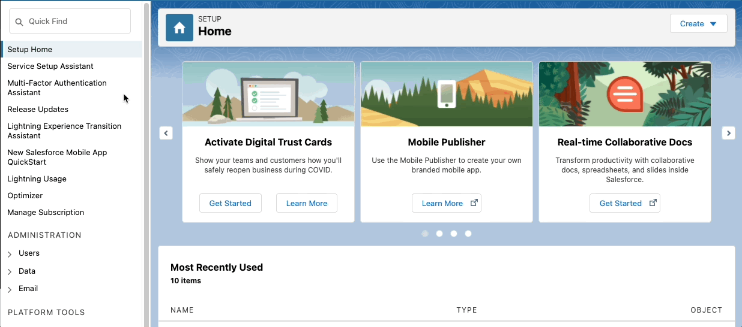Click external-link icon on Collaborative Docs Get Started
The width and height of the screenshot is (742, 327).
653,203
